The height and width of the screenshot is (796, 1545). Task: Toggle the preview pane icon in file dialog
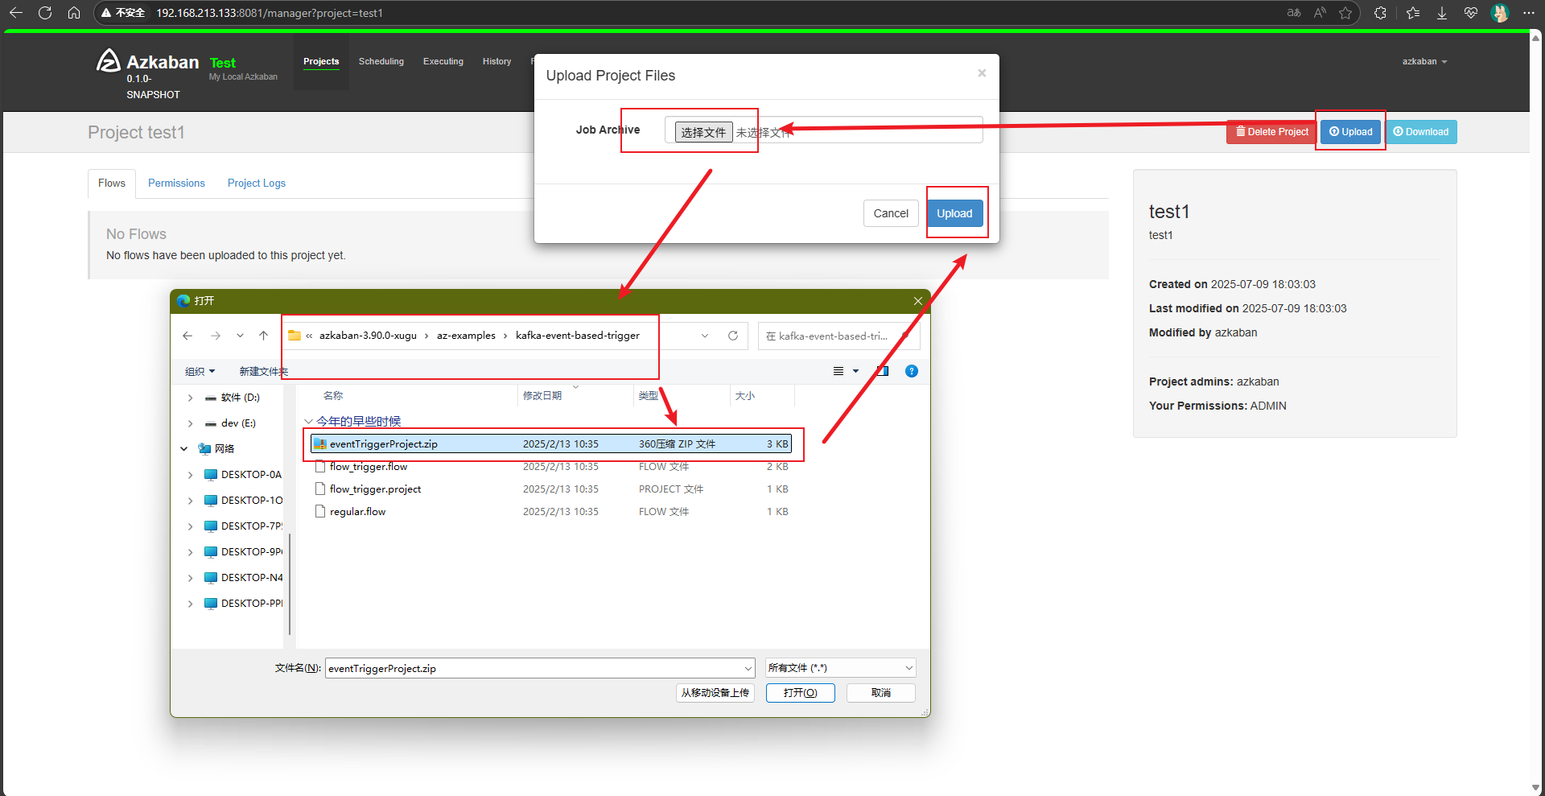click(883, 371)
